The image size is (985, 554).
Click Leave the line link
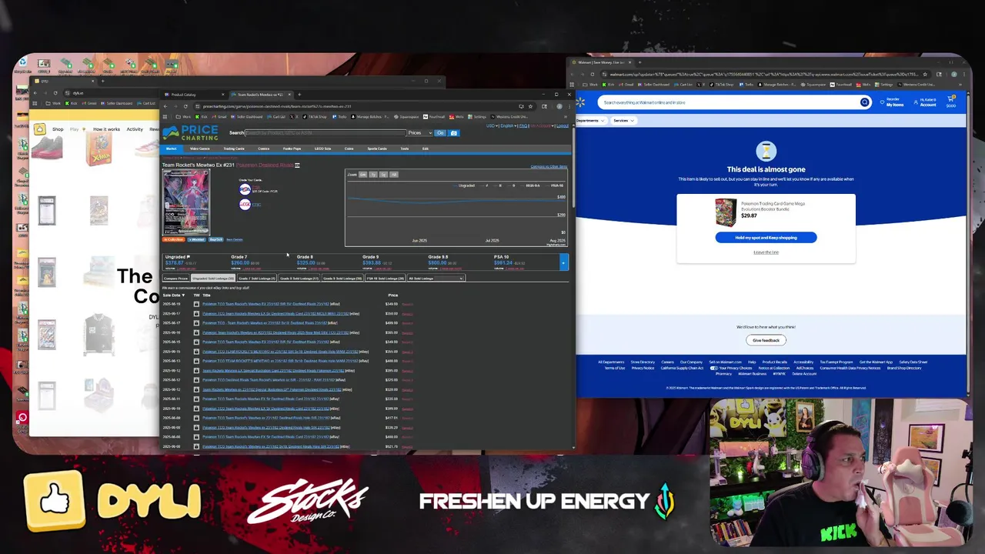[766, 252]
